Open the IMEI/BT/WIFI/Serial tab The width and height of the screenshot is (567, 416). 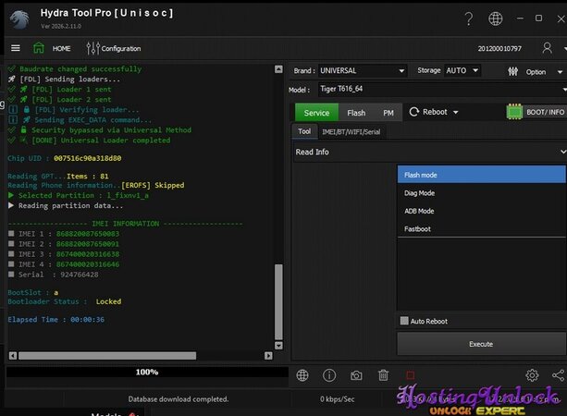tap(350, 131)
